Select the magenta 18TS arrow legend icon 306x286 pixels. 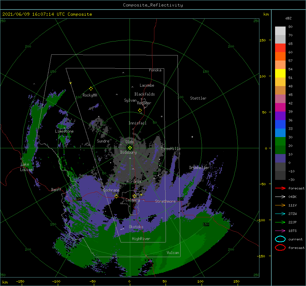[x=280, y=231]
